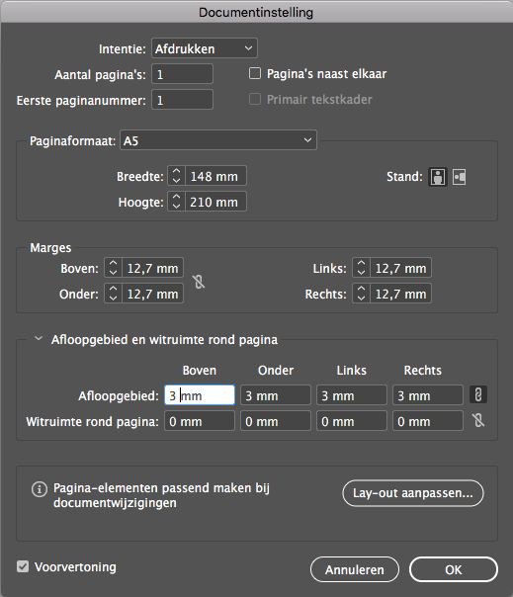
Task: Confirm the dialog with OK
Action: (x=454, y=569)
